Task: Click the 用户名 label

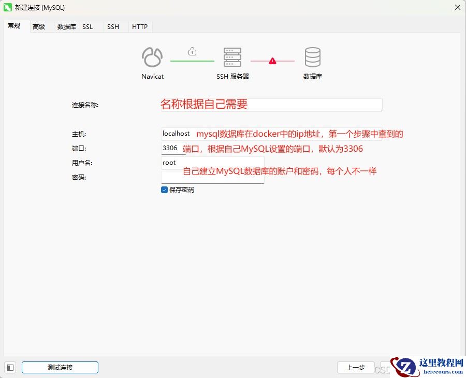Action: click(x=82, y=163)
